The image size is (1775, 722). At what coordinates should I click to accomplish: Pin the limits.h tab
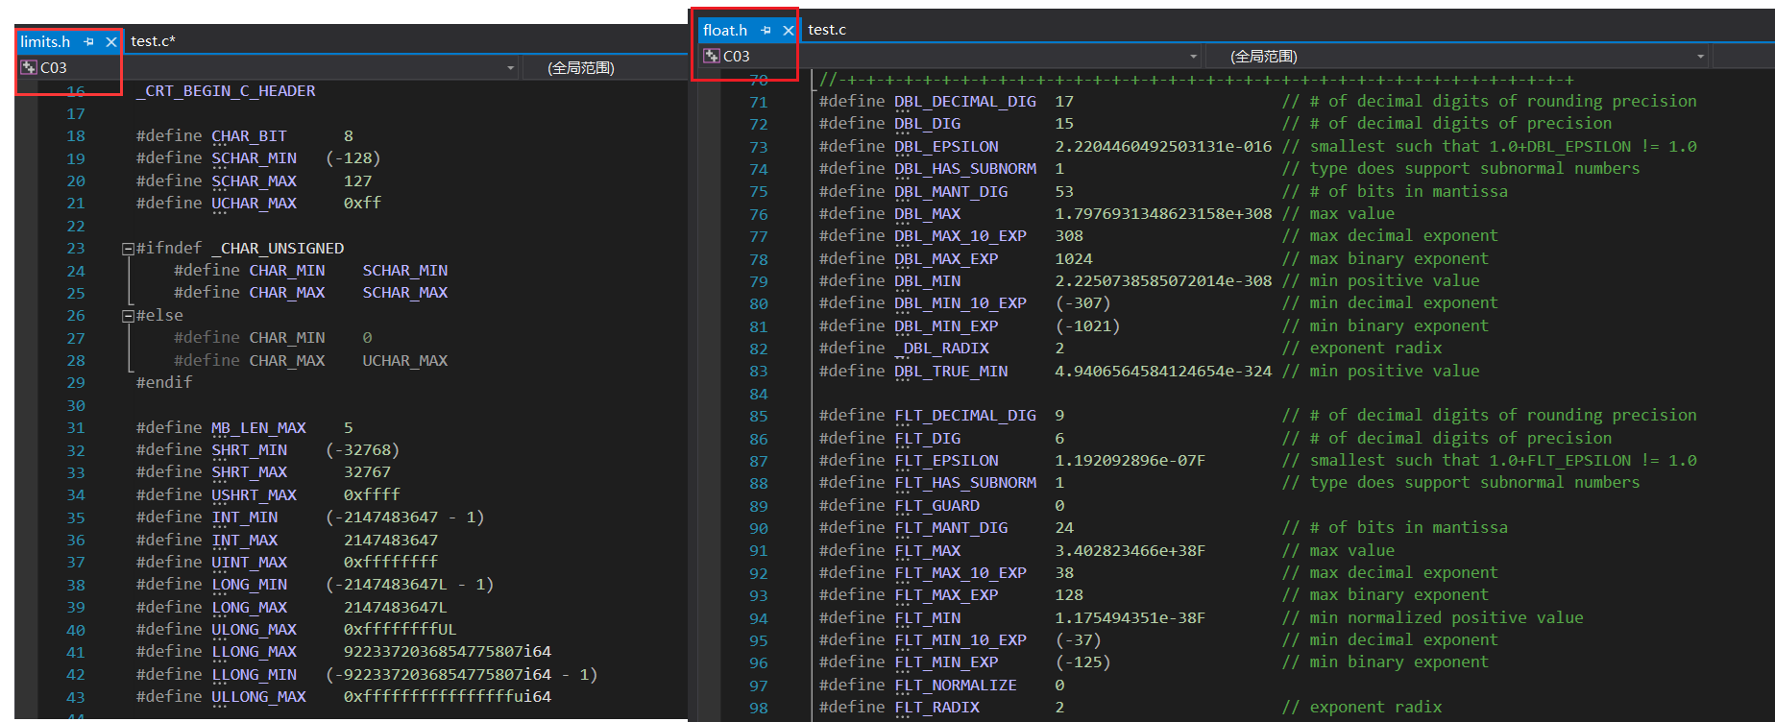coord(89,41)
